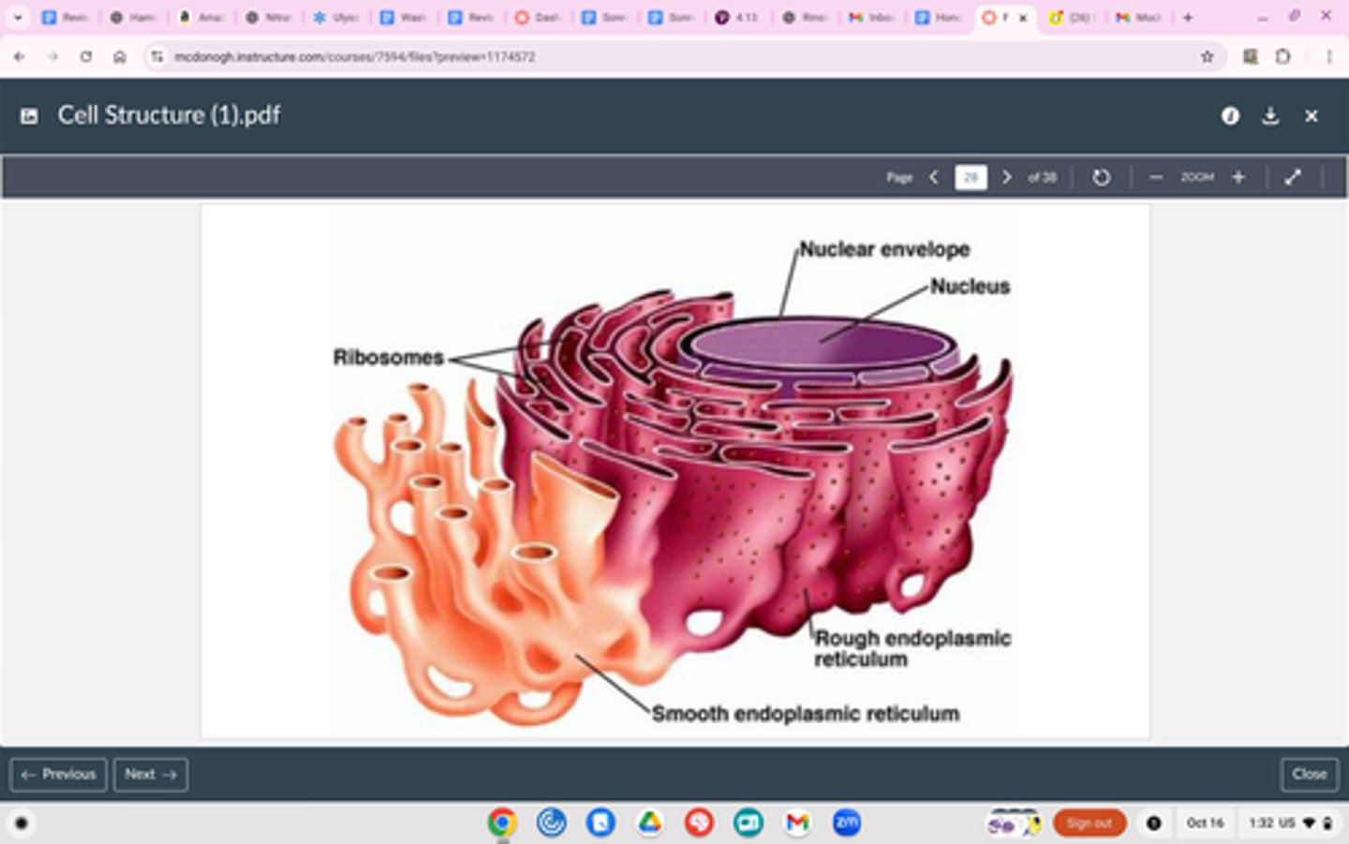Switch to the Gmail Inbox tab
This screenshot has width=1349, height=844.
click(874, 17)
